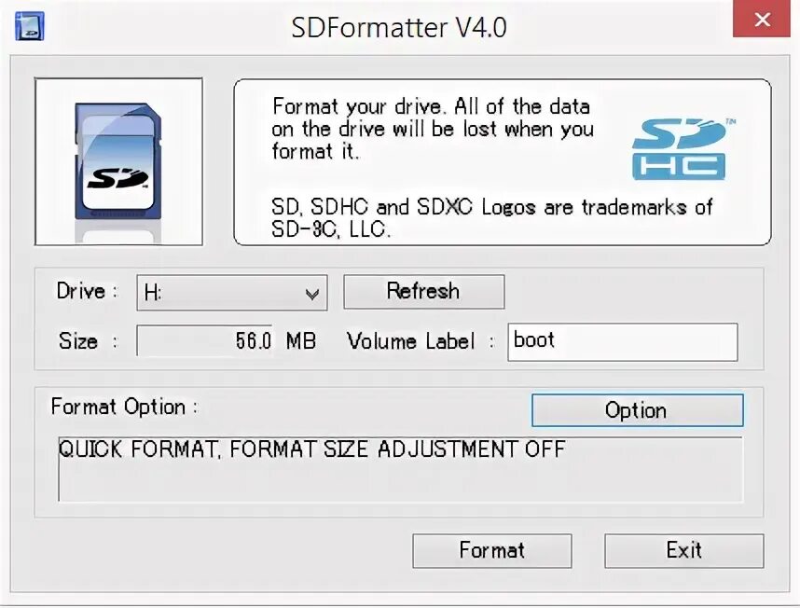Click the 'Format Option :' label
Screen dimensions: 800x608
click(x=125, y=407)
